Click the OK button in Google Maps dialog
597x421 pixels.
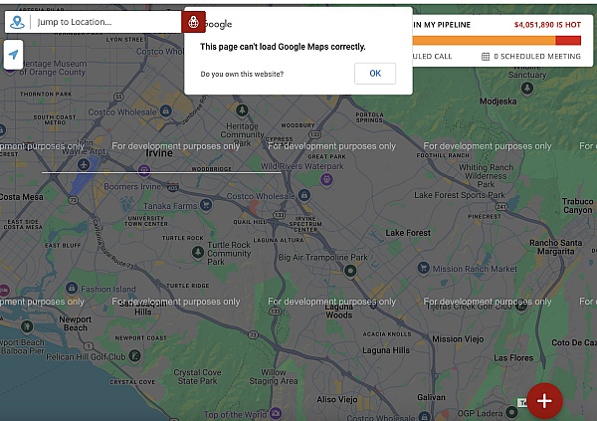click(375, 74)
